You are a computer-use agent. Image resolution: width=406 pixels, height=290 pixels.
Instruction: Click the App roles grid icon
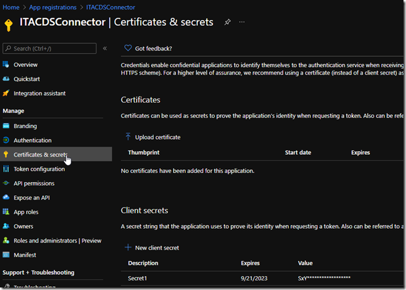click(x=6, y=212)
